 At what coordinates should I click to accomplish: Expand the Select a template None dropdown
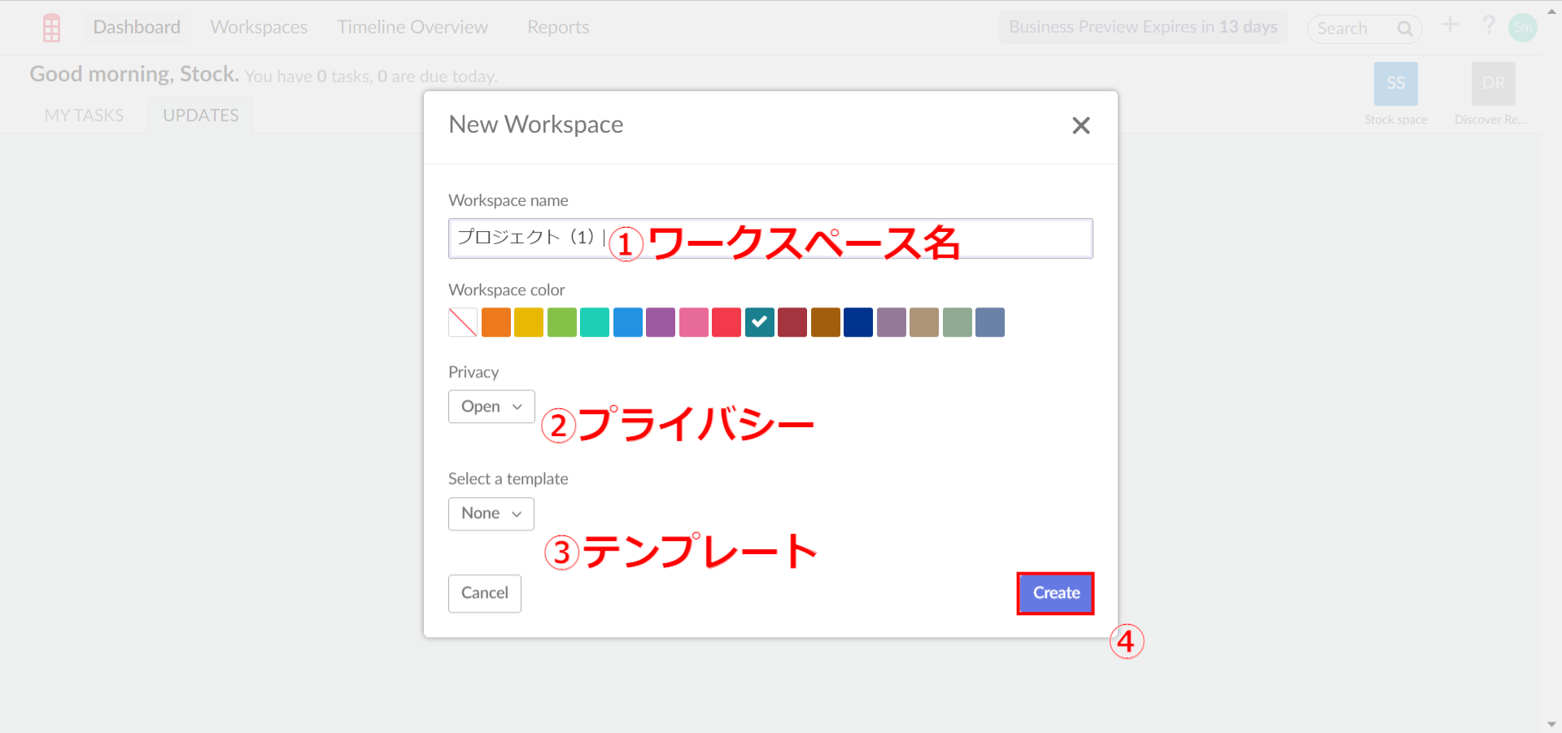click(x=491, y=514)
